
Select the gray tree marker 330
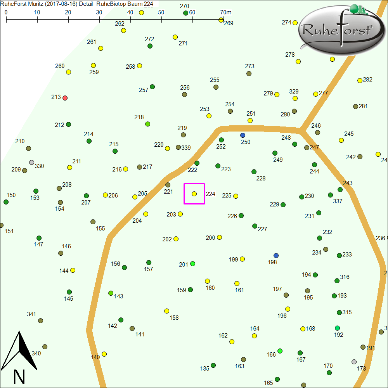(32, 163)
